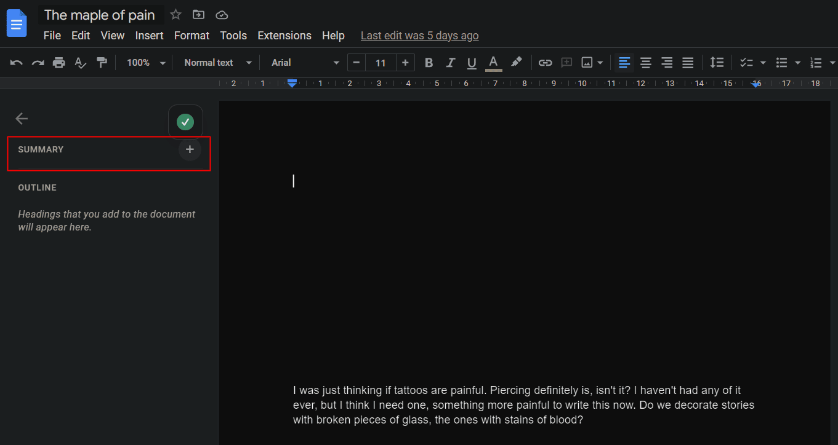Viewport: 838px width, 445px height.
Task: Open line and paragraph spacing
Action: 717,63
